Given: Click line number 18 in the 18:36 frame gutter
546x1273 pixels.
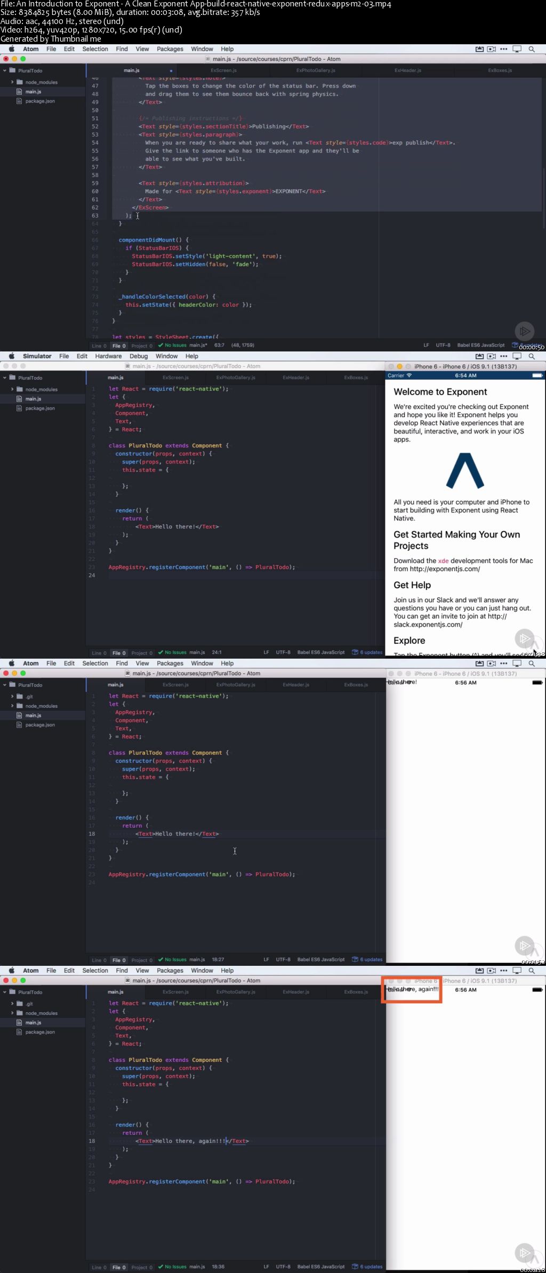Looking at the screenshot, I should tap(92, 1141).
